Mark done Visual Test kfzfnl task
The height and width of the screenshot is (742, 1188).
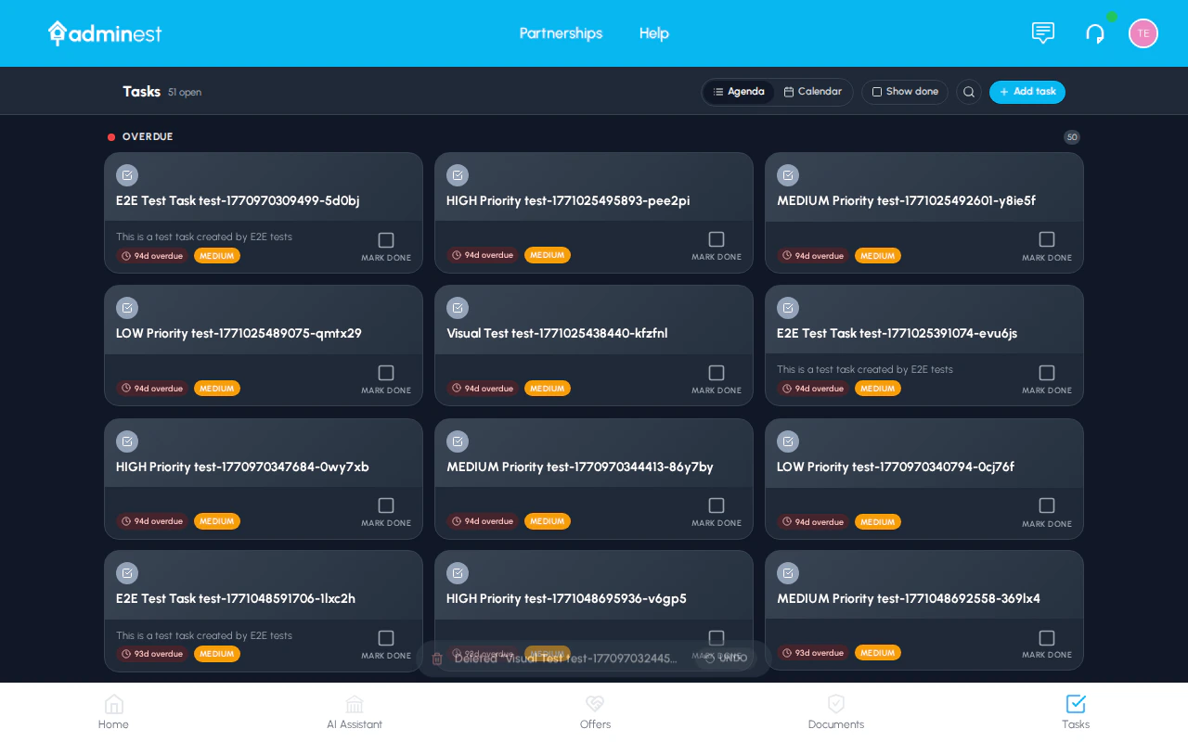coord(717,373)
